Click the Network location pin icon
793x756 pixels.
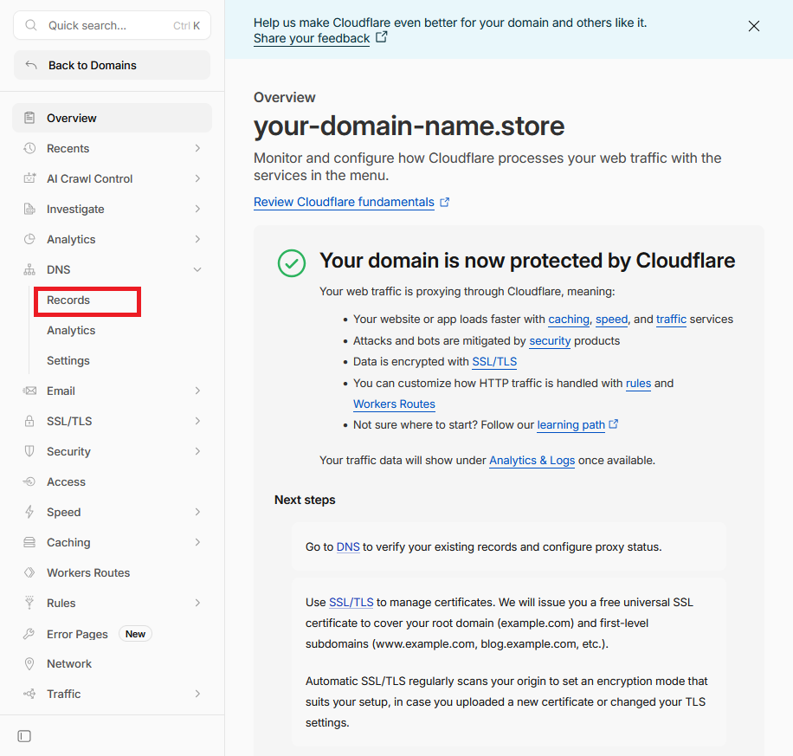tap(29, 664)
